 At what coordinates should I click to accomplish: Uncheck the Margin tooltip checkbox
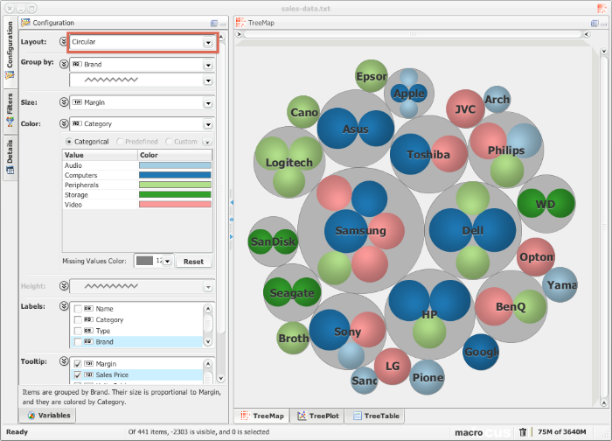pos(79,363)
